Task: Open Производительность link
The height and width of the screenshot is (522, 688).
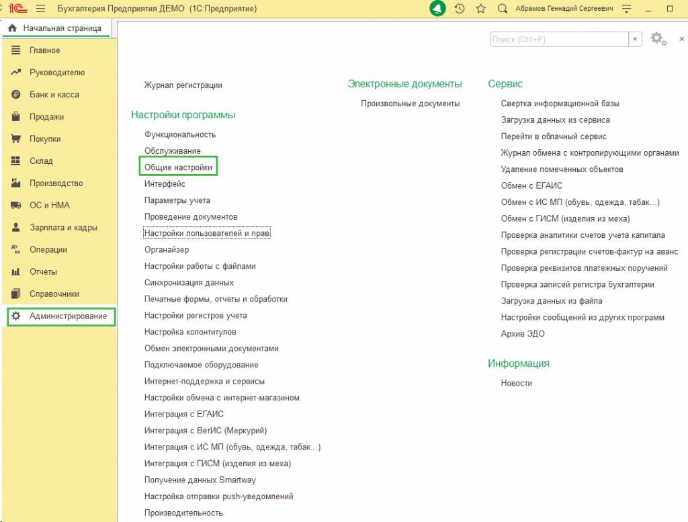Action: [183, 513]
